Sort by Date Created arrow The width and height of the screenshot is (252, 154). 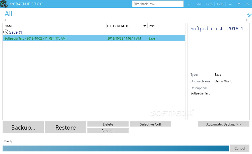tap(145, 26)
